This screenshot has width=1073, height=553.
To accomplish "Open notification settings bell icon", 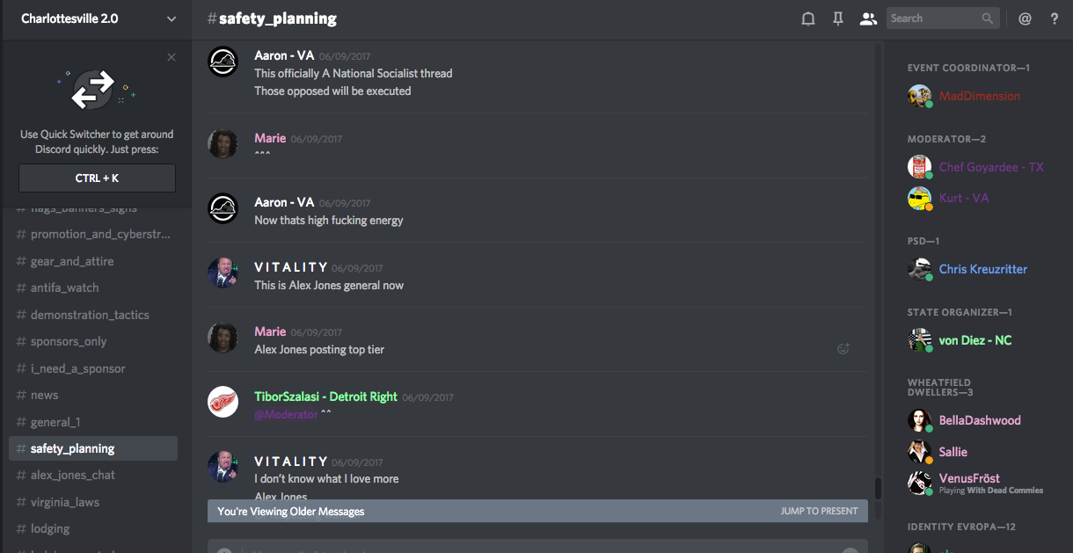I will pyautogui.click(x=807, y=18).
